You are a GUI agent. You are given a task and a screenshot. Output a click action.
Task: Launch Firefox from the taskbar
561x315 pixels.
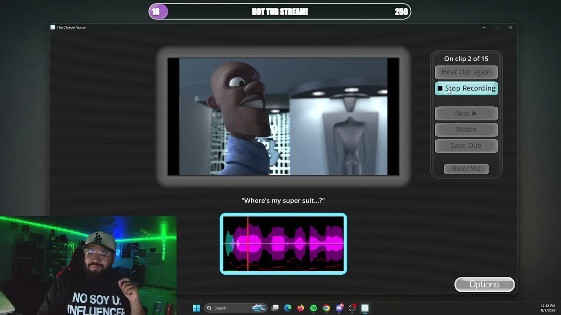pos(300,308)
